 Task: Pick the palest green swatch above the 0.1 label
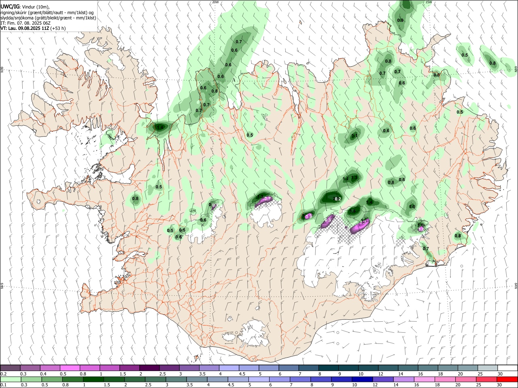tap(11, 379)
